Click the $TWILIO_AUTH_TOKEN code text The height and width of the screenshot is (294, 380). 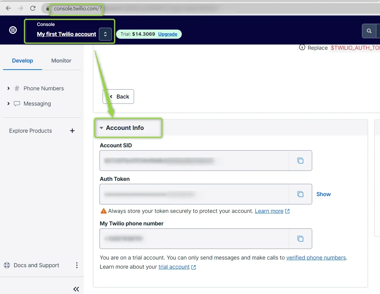pos(355,48)
